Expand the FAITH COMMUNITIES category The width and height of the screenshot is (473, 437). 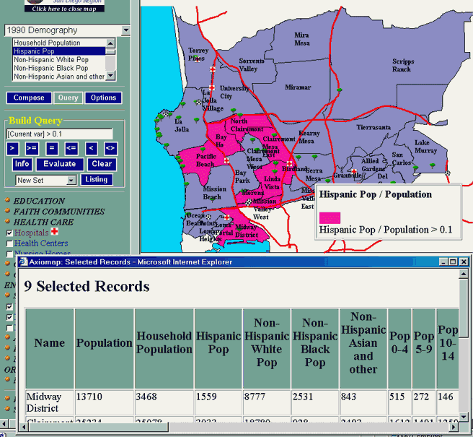click(58, 212)
